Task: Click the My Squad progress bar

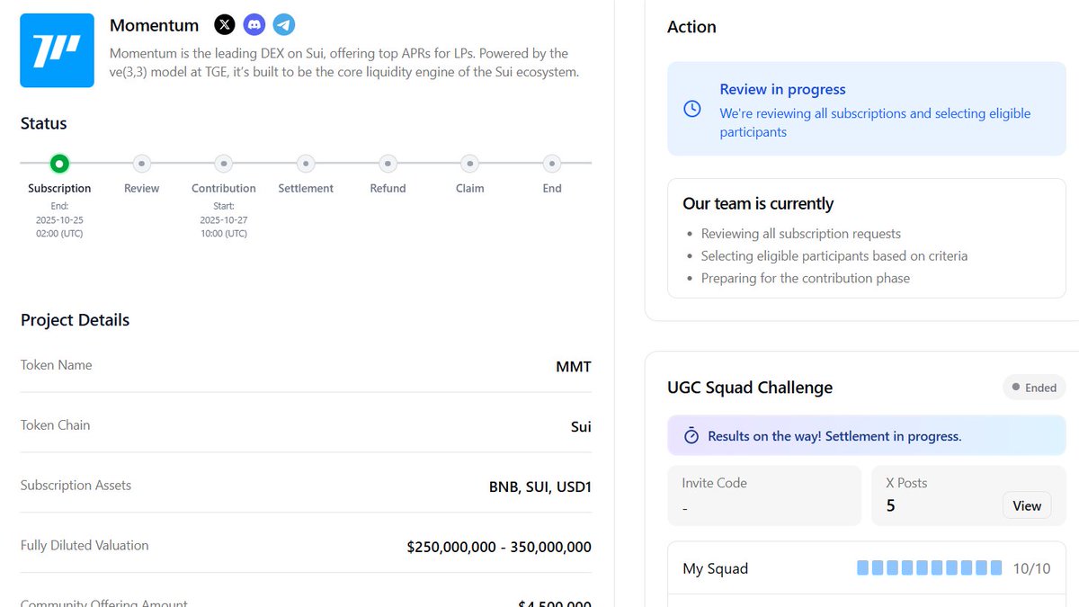Action: point(929,568)
